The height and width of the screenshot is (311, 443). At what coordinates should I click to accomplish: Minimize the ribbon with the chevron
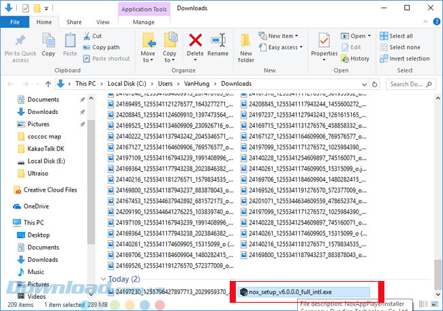pos(425,22)
